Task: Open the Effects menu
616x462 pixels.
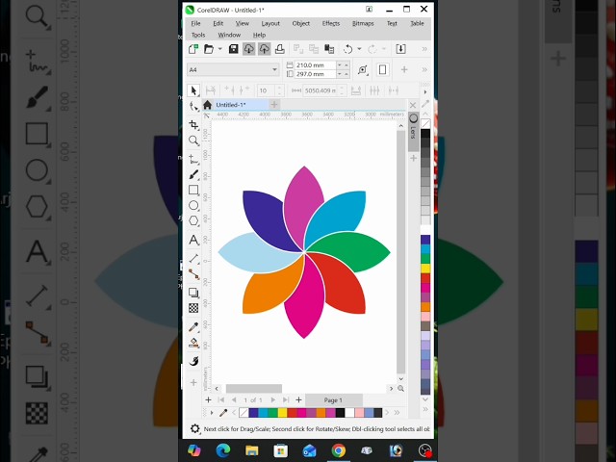Action: point(331,23)
